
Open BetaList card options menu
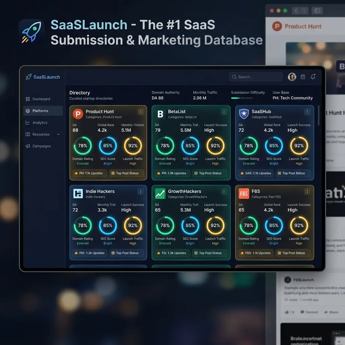(224, 112)
